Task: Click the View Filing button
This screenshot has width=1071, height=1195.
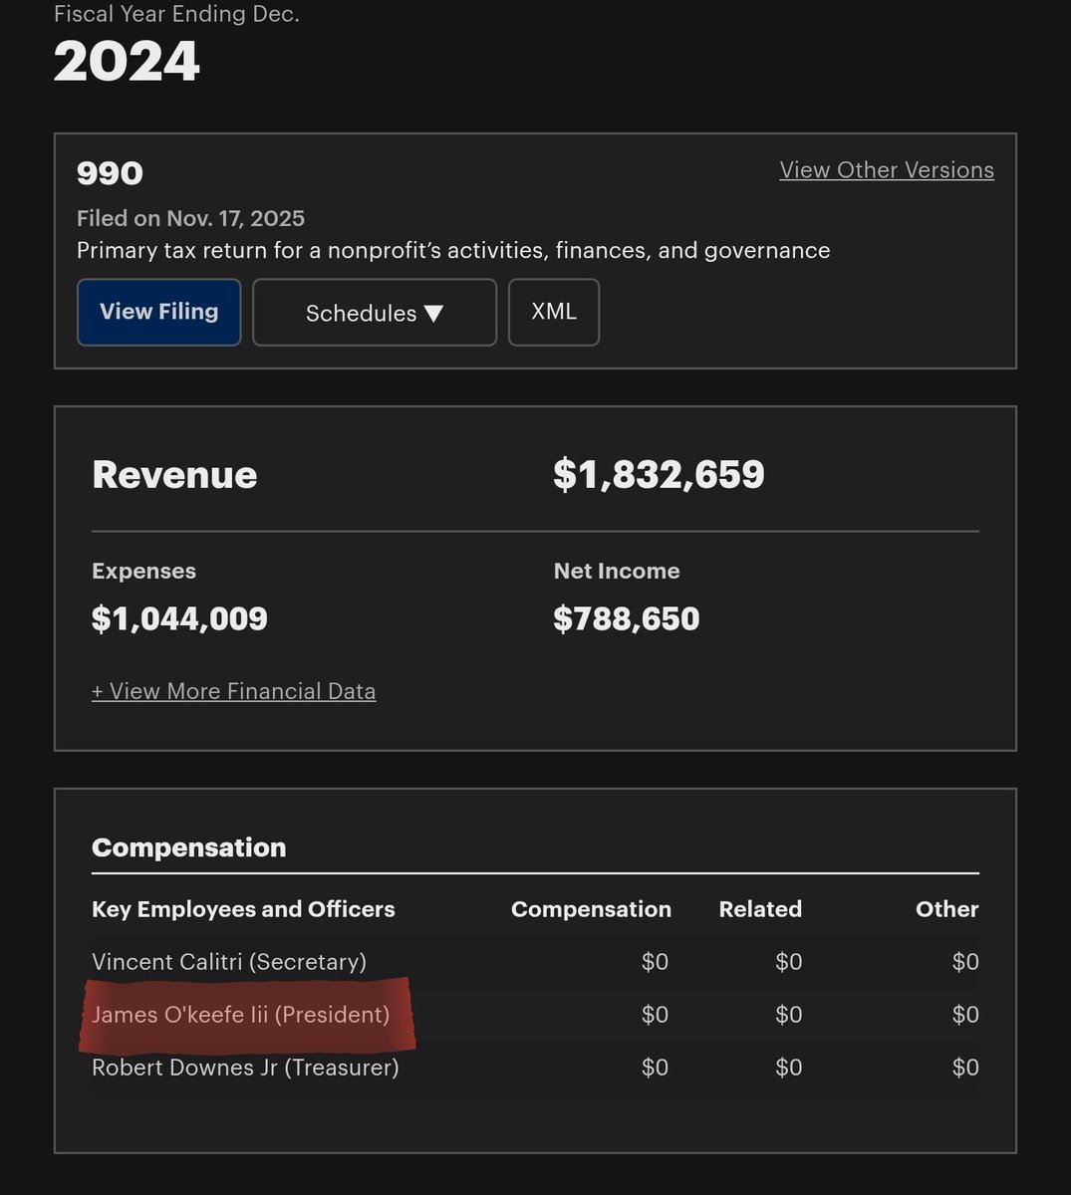Action: point(158,312)
